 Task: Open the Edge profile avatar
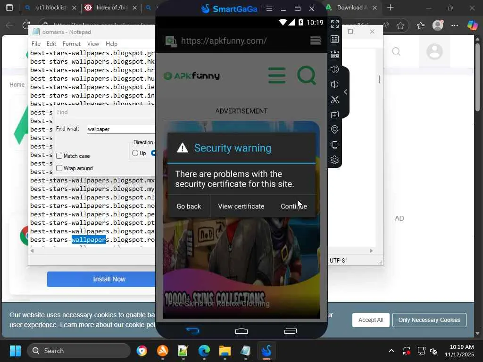[438, 25]
